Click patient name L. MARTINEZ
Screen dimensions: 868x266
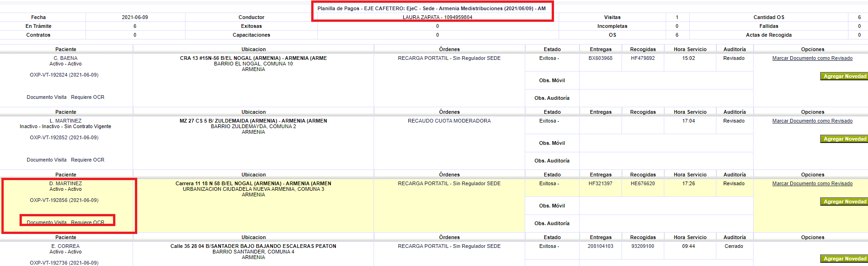coord(66,121)
